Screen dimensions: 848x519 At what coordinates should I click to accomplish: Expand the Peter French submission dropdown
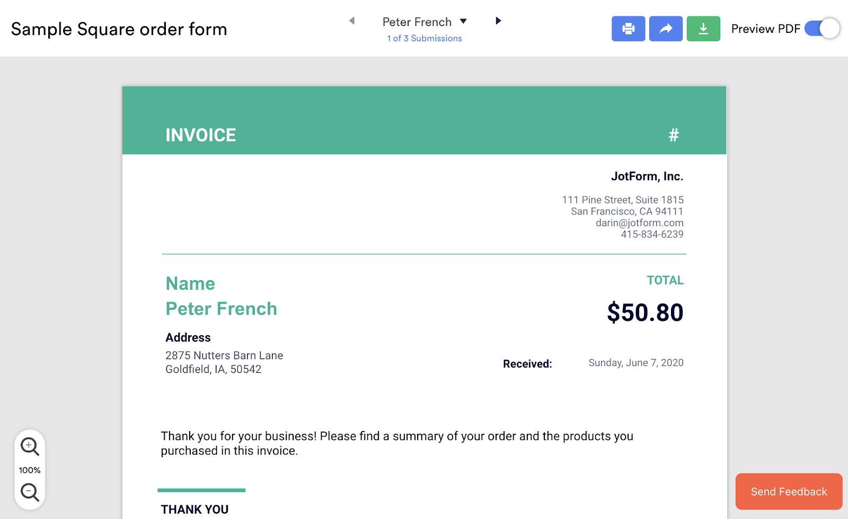coord(463,22)
